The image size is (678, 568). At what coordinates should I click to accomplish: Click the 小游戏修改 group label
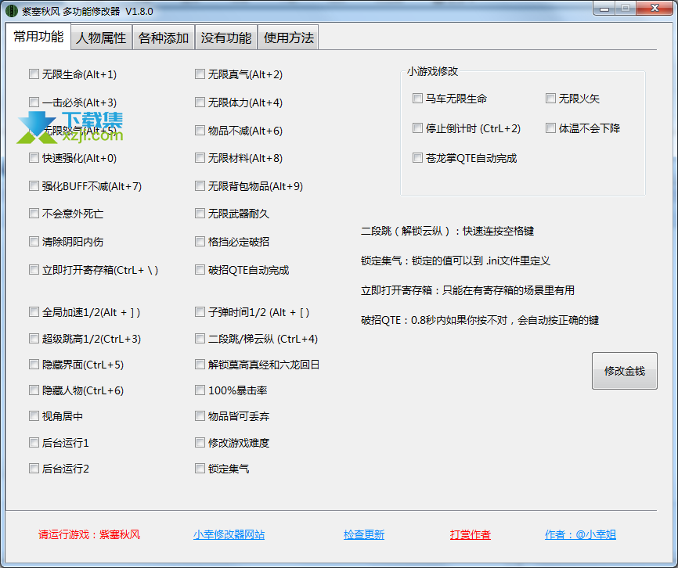(x=432, y=71)
